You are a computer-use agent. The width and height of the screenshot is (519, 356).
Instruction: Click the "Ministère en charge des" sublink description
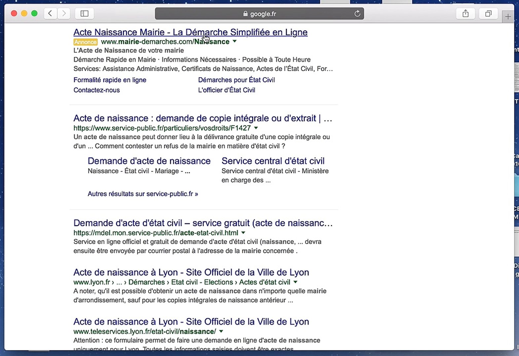(275, 176)
